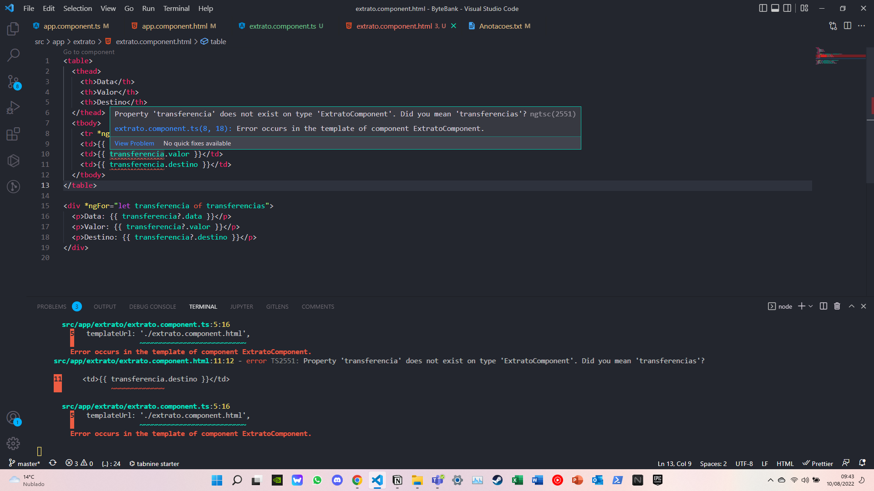
Task: Open the GitLens panel tab
Action: 277,307
